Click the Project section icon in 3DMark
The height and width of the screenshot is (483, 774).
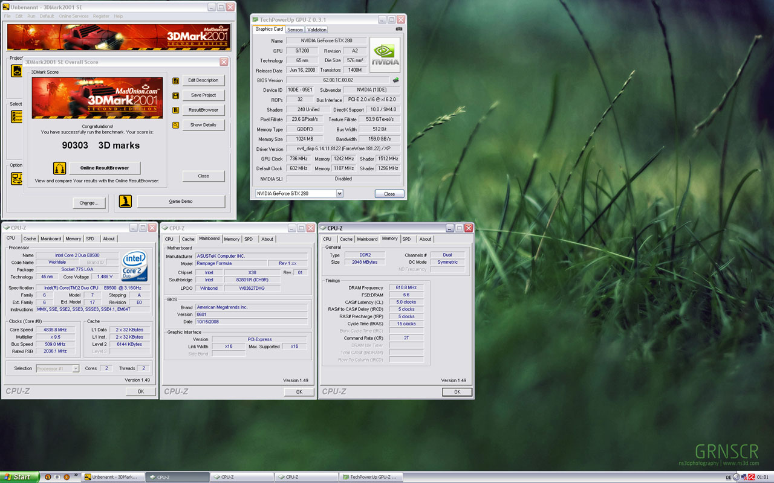(17, 71)
